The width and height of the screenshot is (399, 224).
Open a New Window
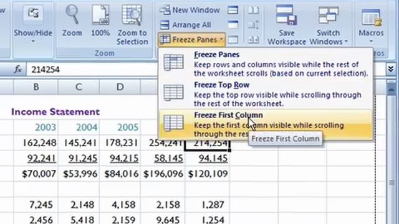tap(190, 10)
